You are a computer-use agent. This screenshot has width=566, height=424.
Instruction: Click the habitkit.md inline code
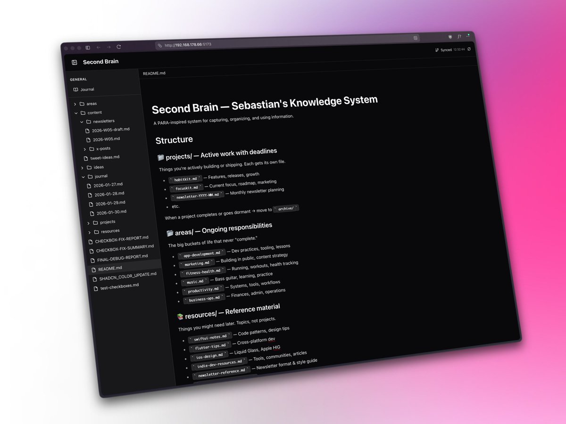pos(185,179)
